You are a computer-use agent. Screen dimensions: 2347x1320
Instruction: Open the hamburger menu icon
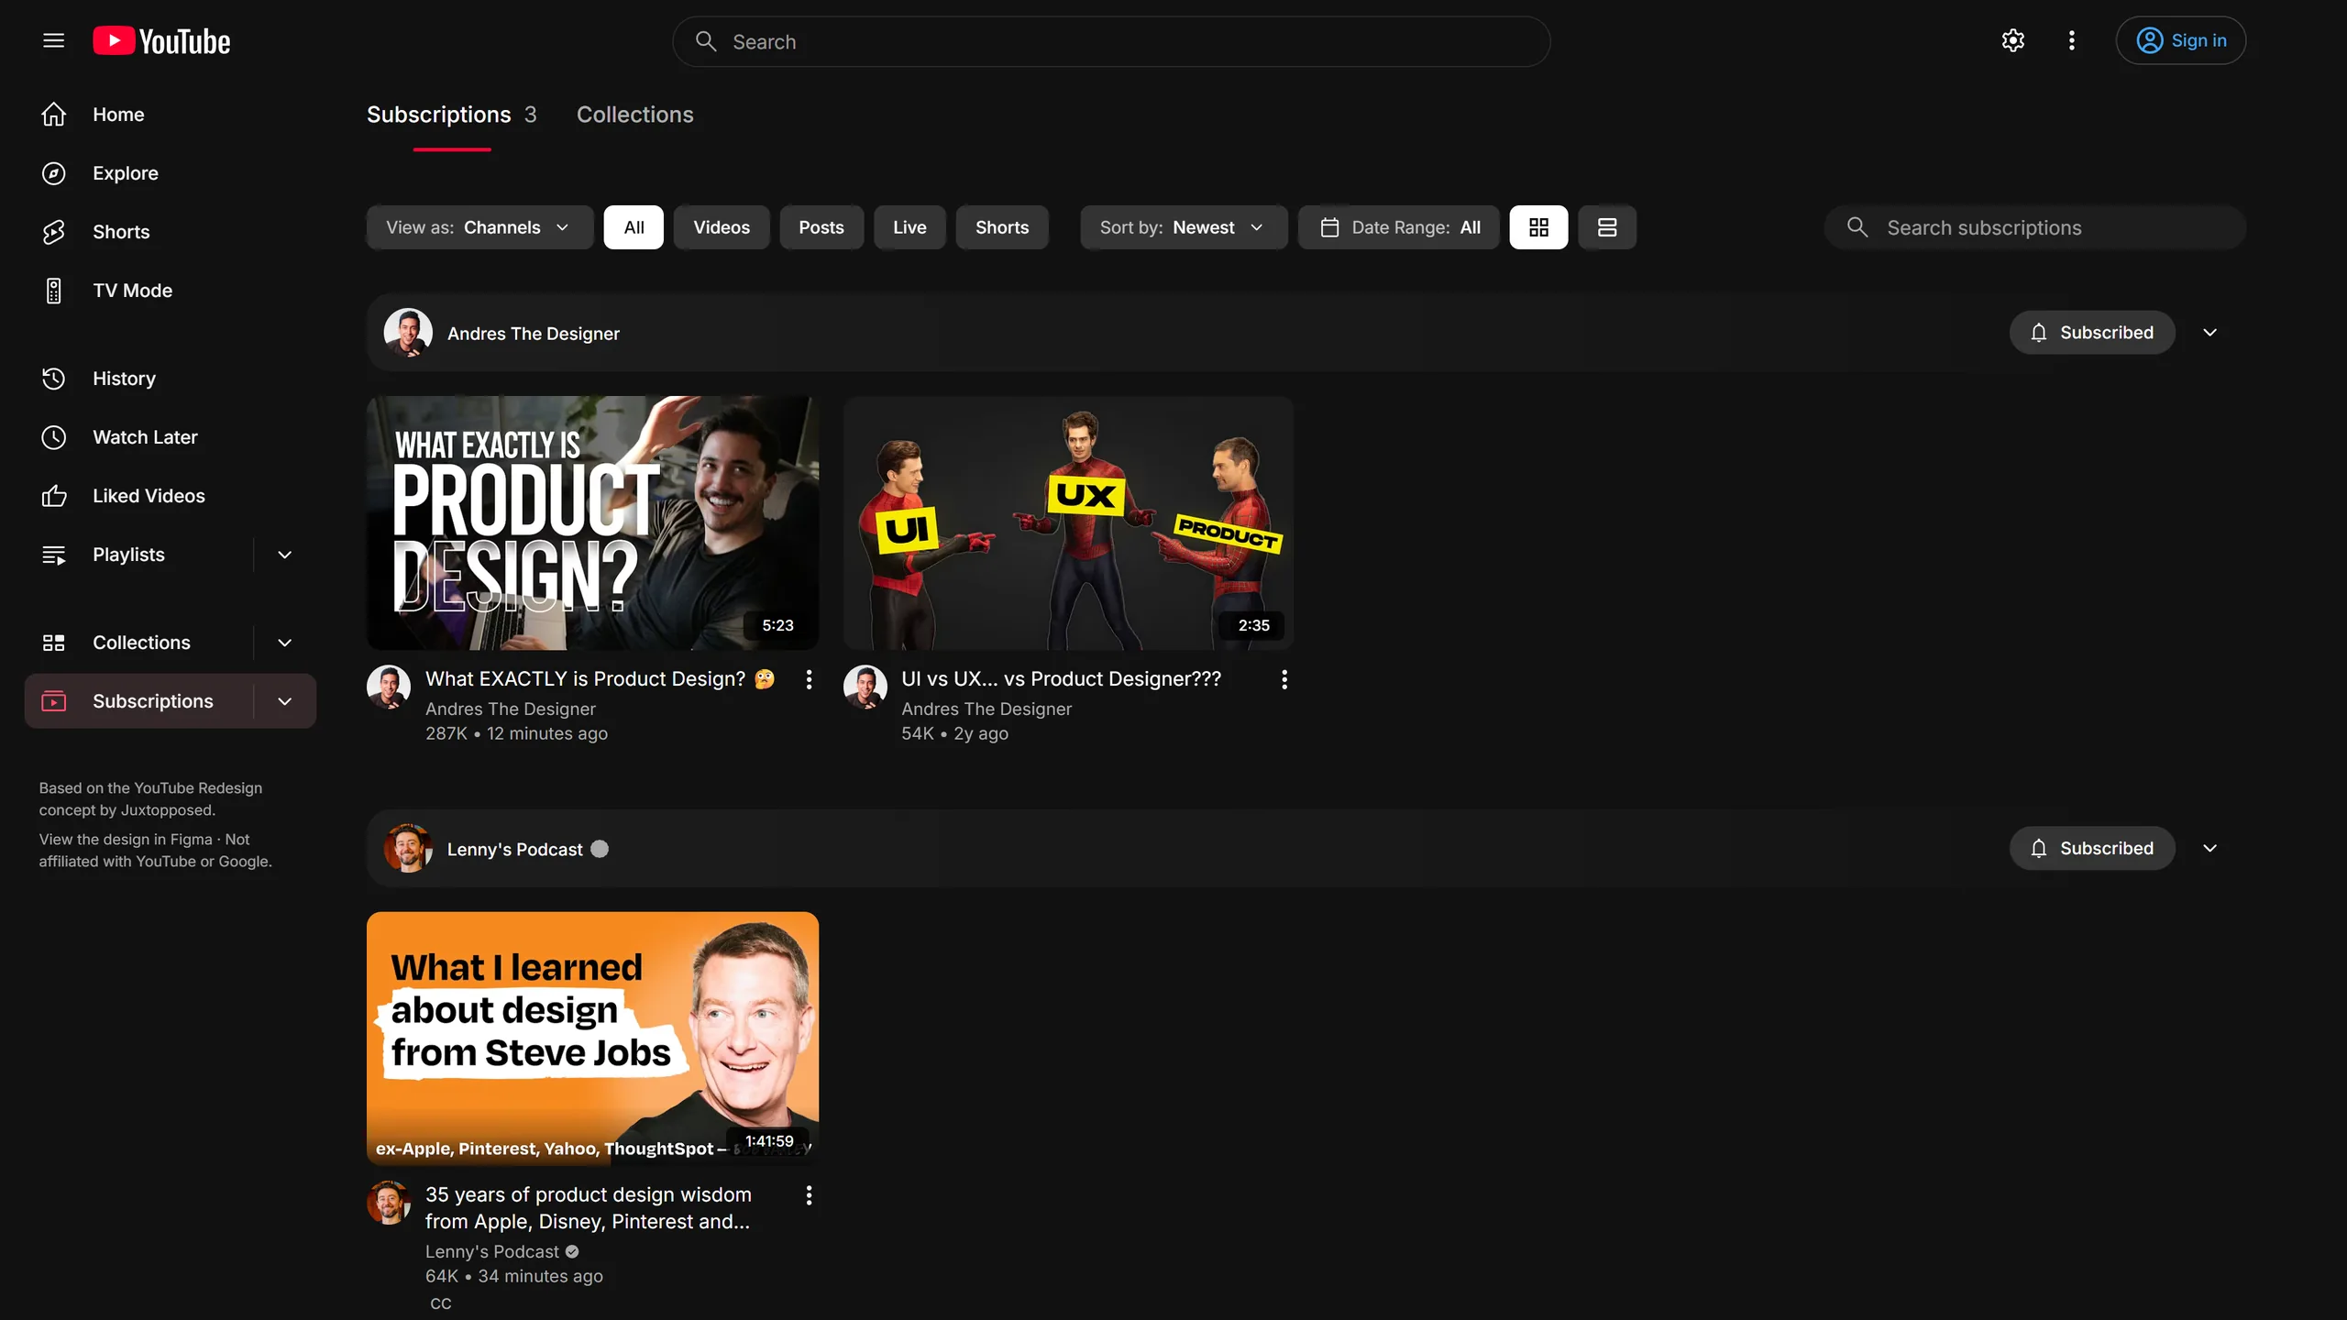click(53, 40)
